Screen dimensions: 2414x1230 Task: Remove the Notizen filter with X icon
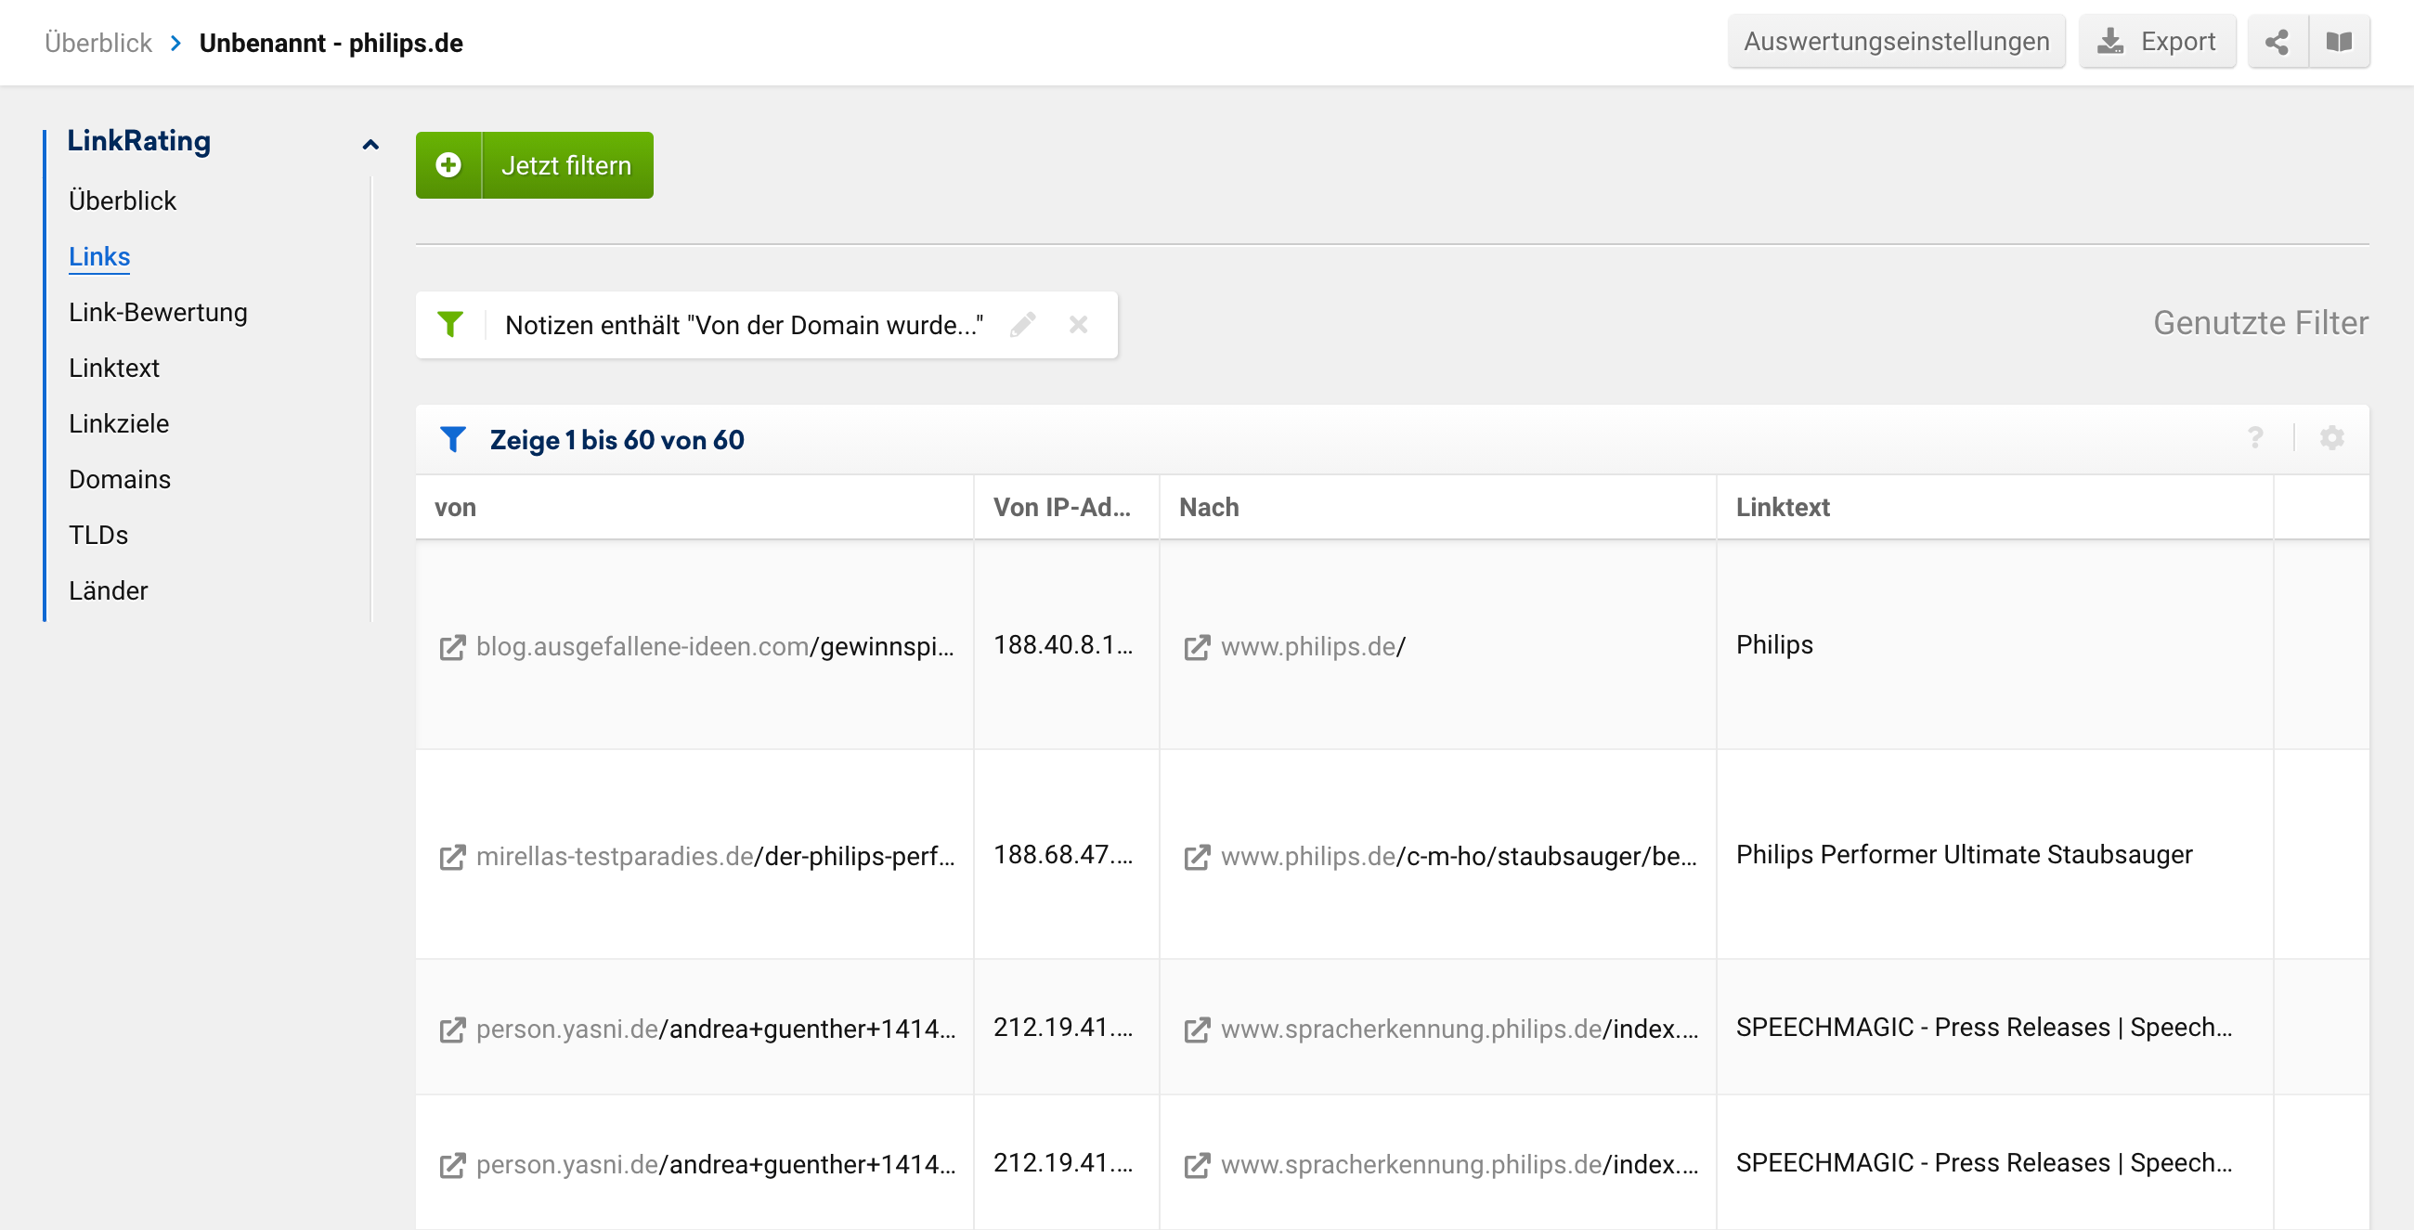pyautogui.click(x=1078, y=325)
